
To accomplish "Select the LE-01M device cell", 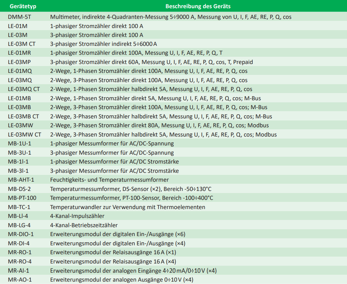I will click(18, 26).
